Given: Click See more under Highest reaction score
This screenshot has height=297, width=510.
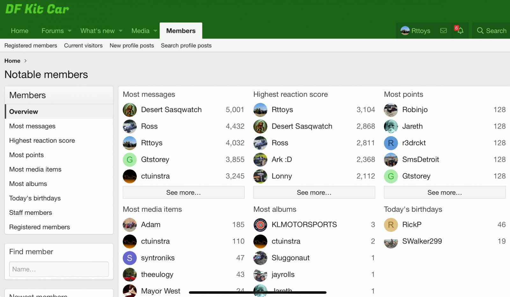Looking at the screenshot, I should click(314, 192).
